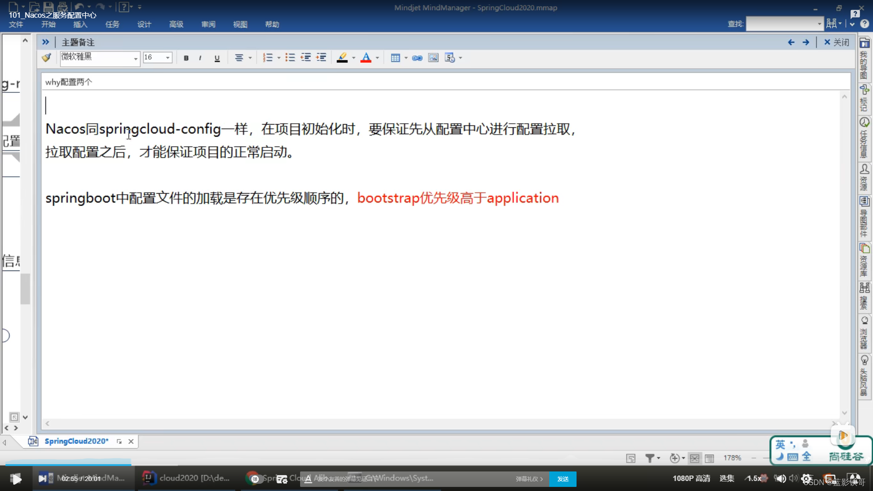The image size is (873, 491).
Task: Click the Redo arrow icon
Action: click(100, 7)
